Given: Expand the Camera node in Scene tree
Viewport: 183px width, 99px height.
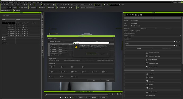Looking at the screenshot, I should tap(3, 43).
